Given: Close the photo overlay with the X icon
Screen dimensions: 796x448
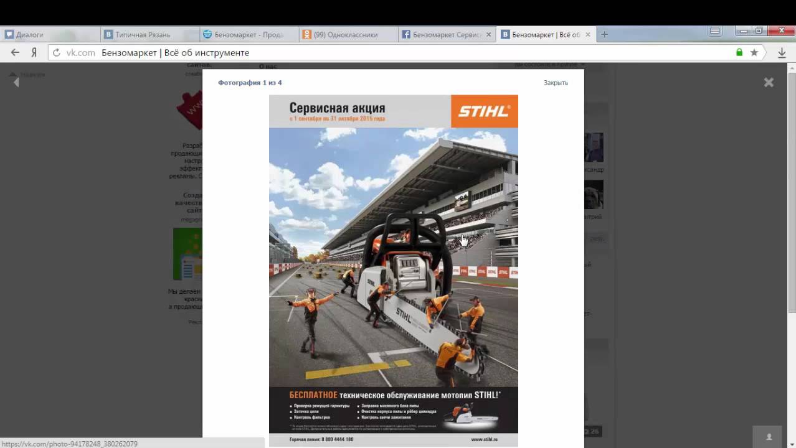Looking at the screenshot, I should 769,82.
